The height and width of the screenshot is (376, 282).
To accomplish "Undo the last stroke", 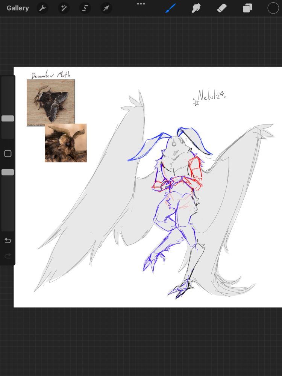I will pyautogui.click(x=8, y=240).
